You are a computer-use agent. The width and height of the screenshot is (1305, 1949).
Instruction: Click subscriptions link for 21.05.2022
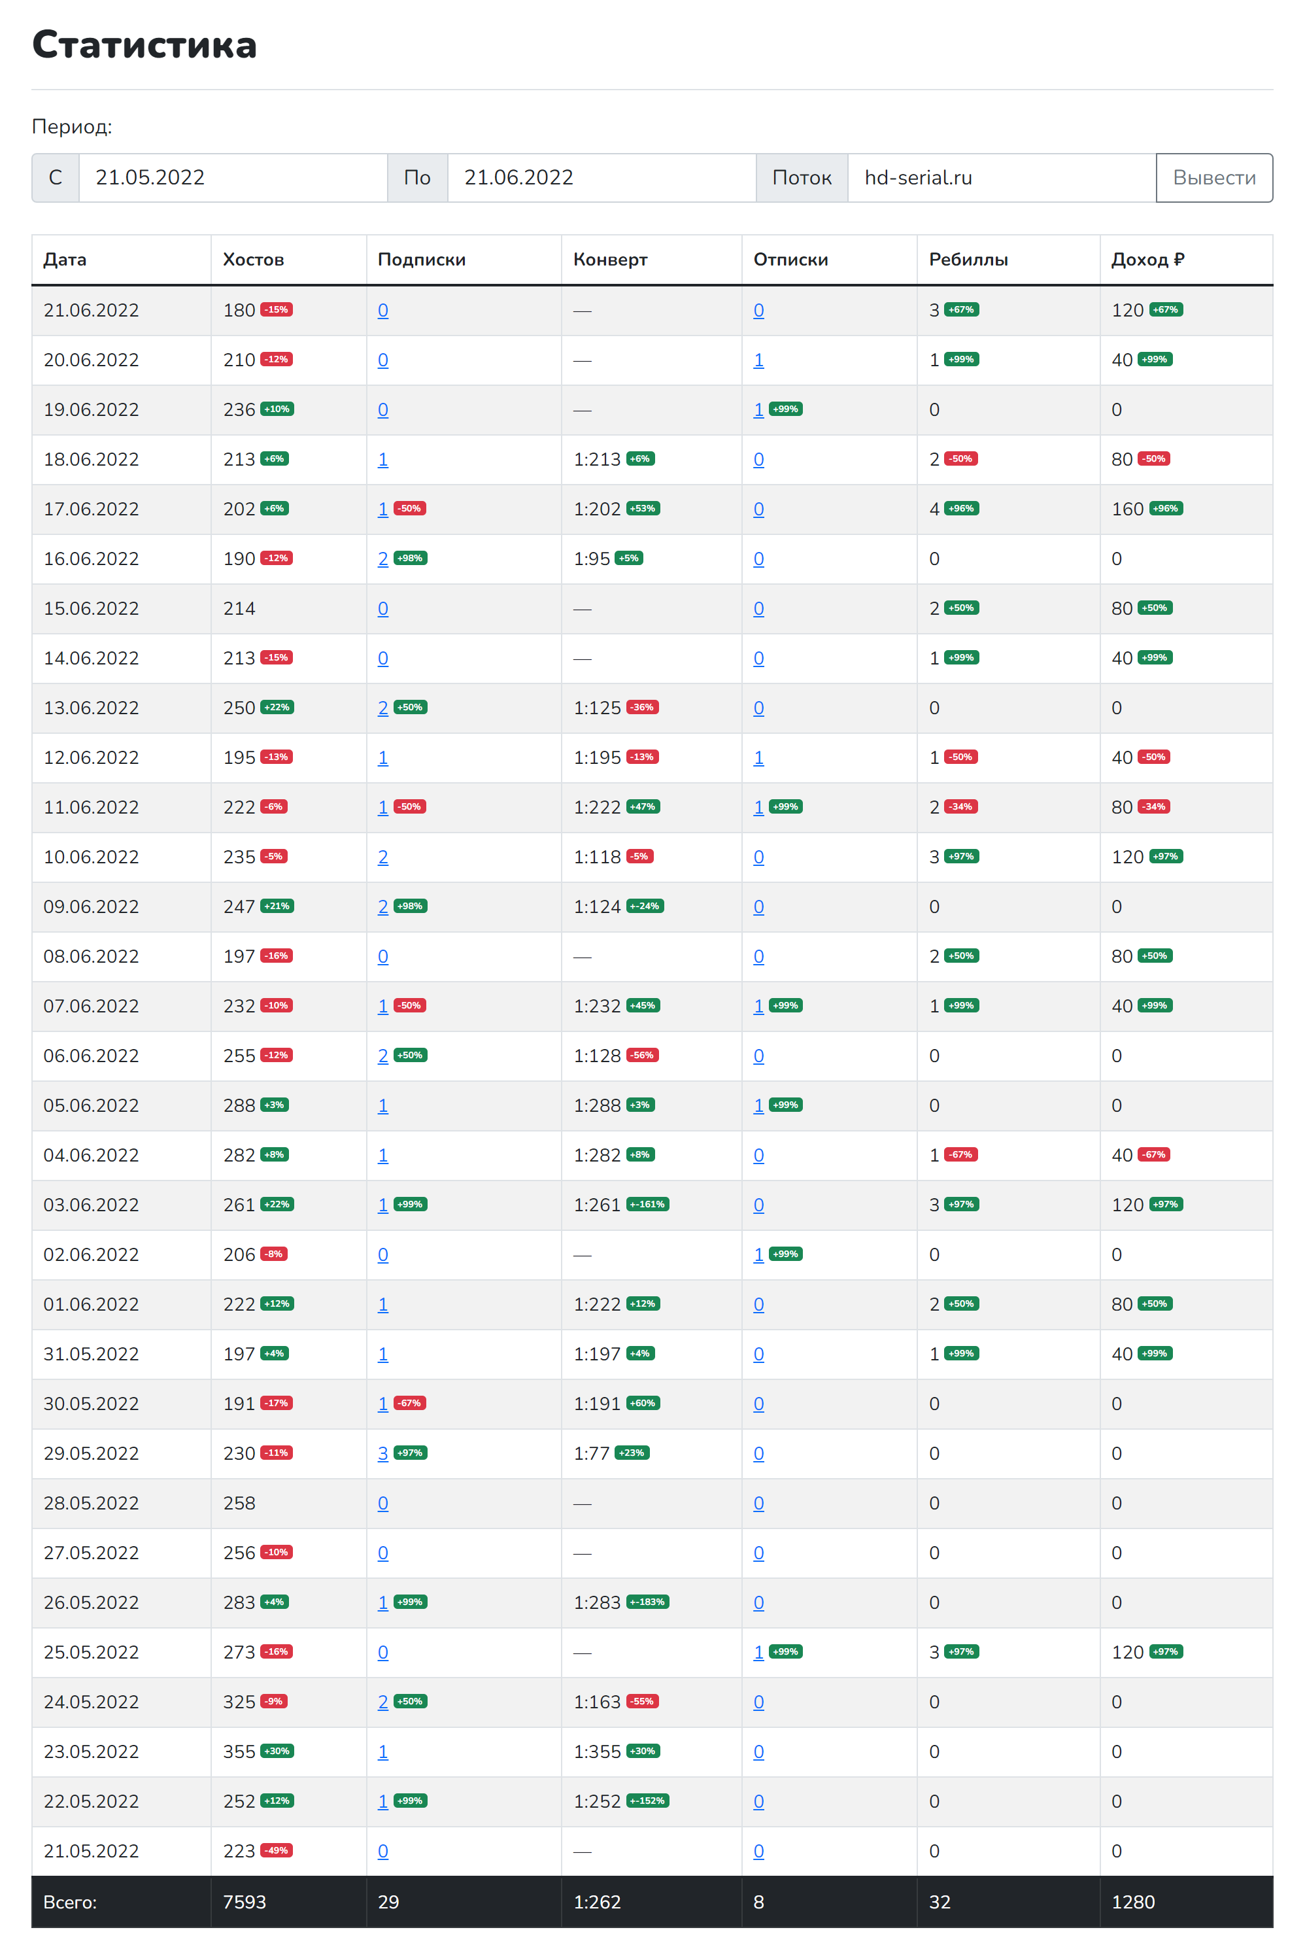tap(383, 1851)
